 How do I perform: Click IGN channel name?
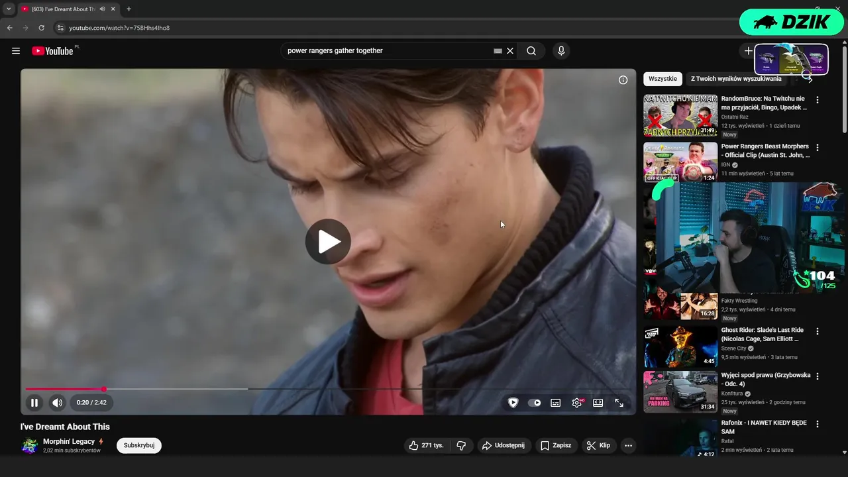(x=725, y=164)
